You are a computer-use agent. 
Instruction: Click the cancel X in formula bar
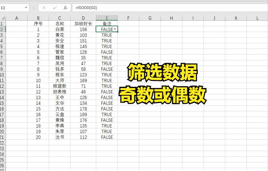[x=44, y=8]
